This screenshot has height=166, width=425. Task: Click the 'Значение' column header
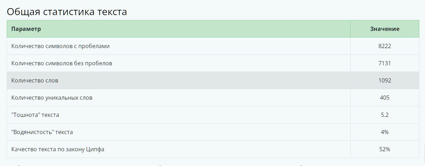384,29
